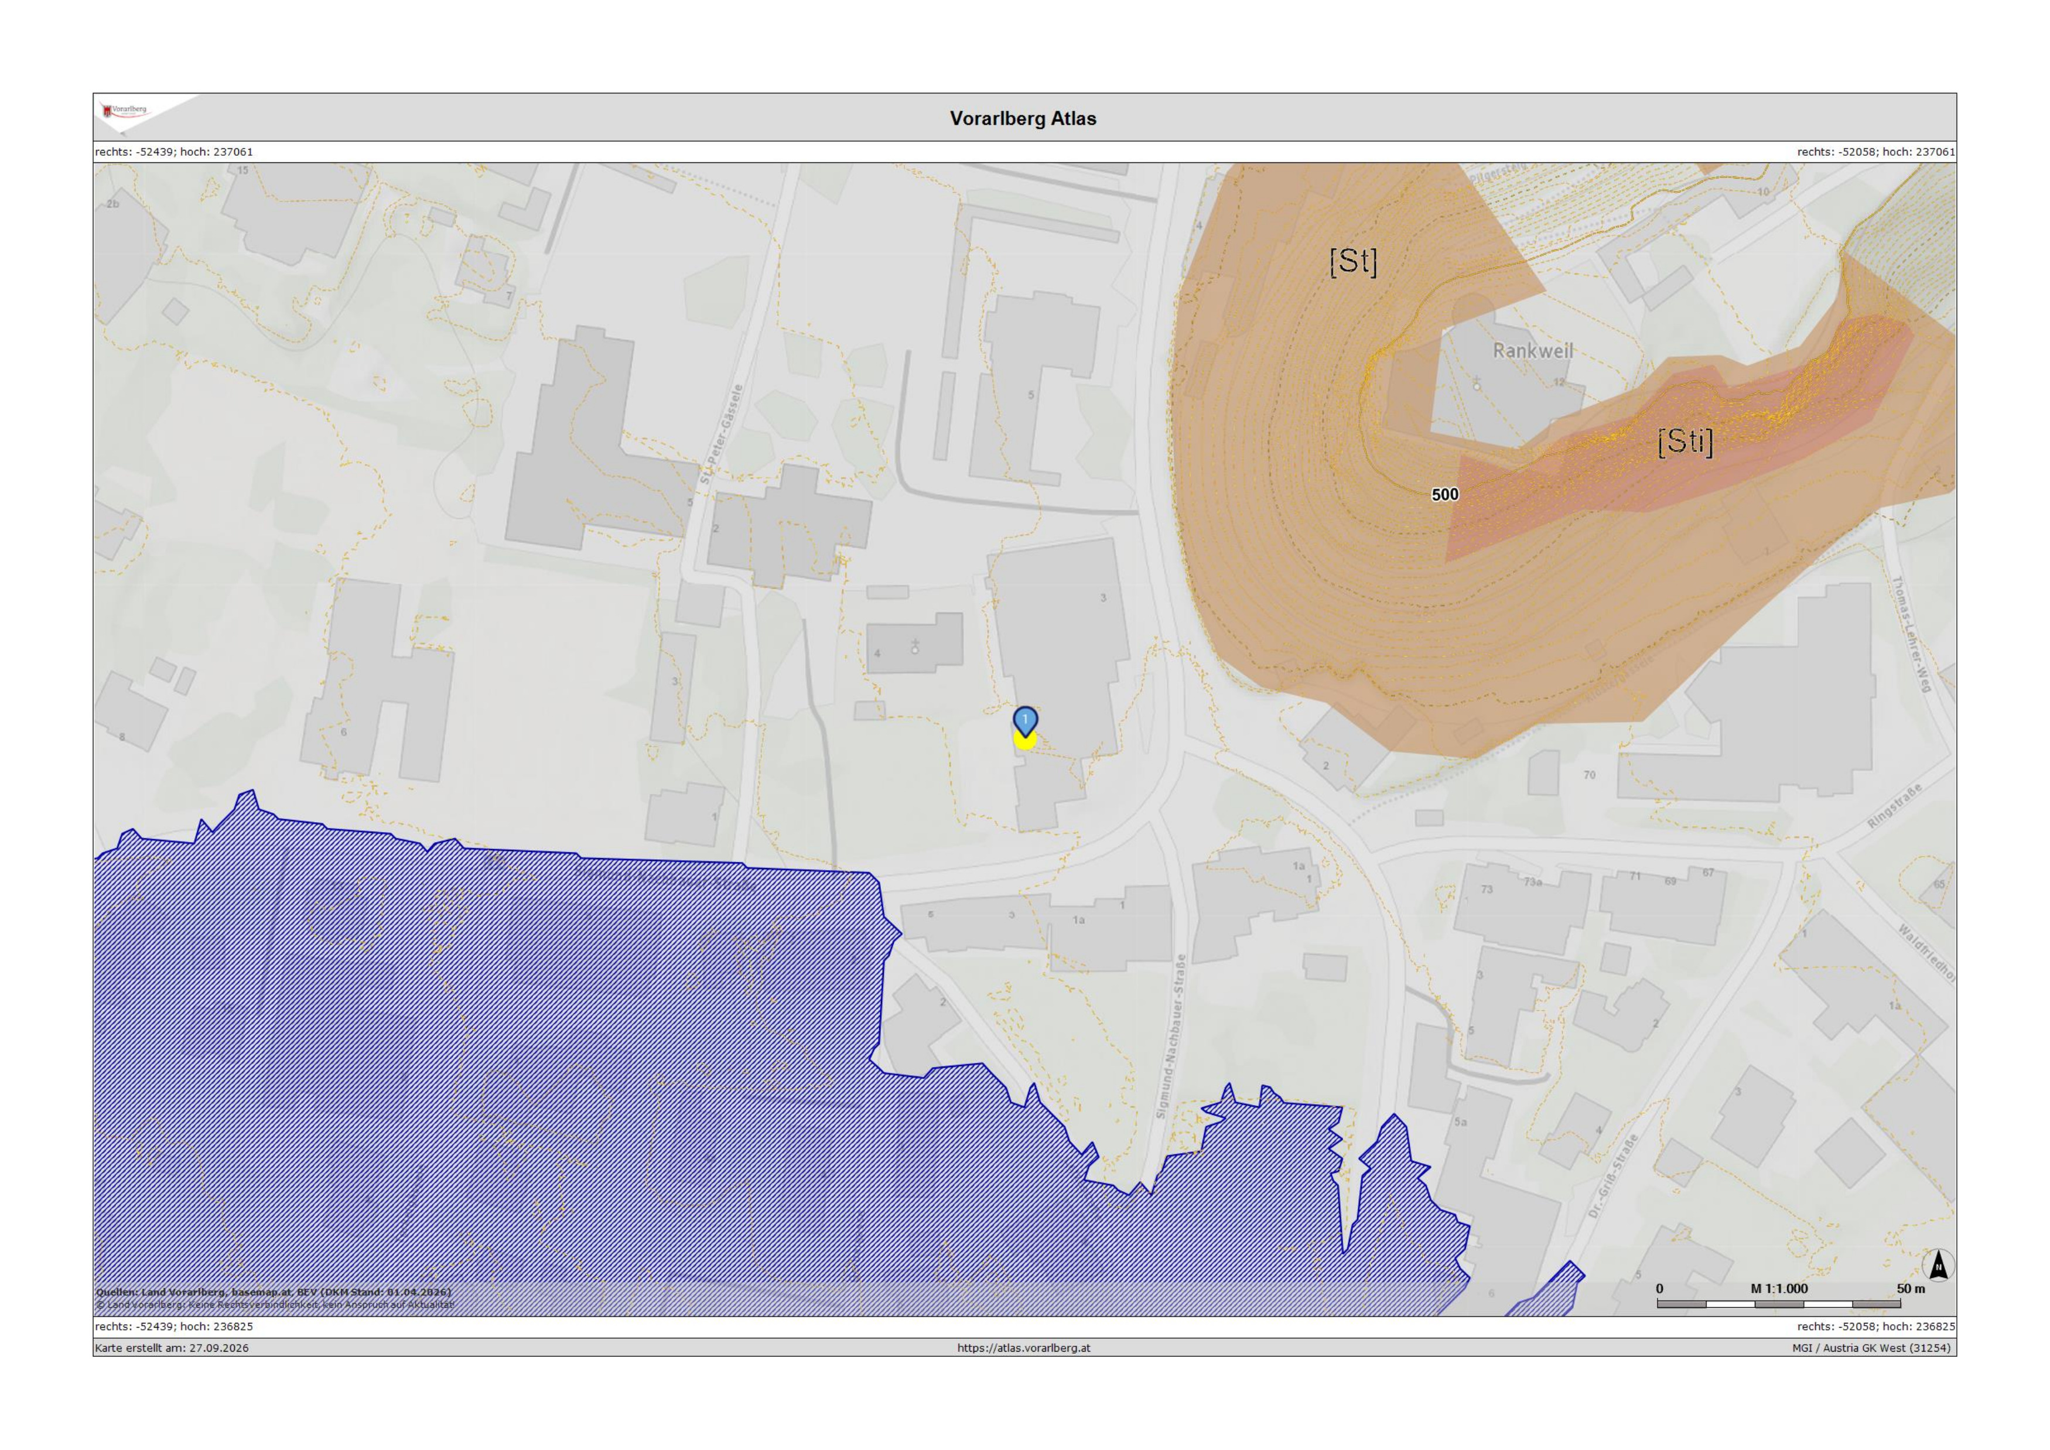Click the church symbol on building 4

[x=914, y=647]
